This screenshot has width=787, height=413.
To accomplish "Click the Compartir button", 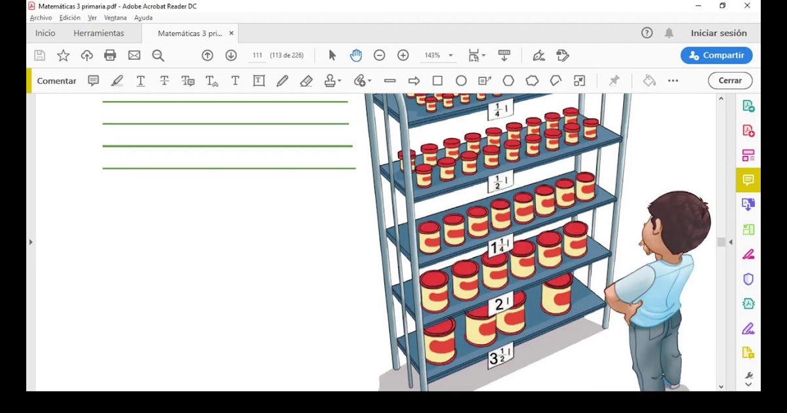I will pyautogui.click(x=716, y=56).
